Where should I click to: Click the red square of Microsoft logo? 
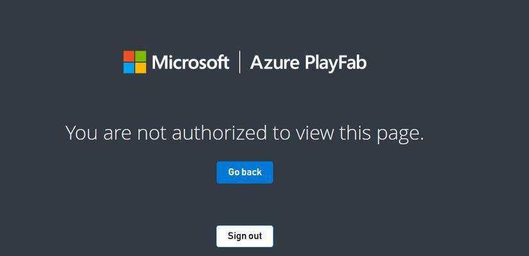(x=129, y=56)
